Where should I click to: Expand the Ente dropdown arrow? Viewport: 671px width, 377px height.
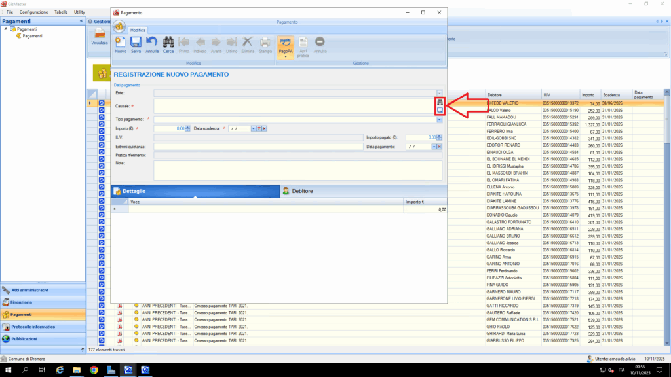click(440, 94)
